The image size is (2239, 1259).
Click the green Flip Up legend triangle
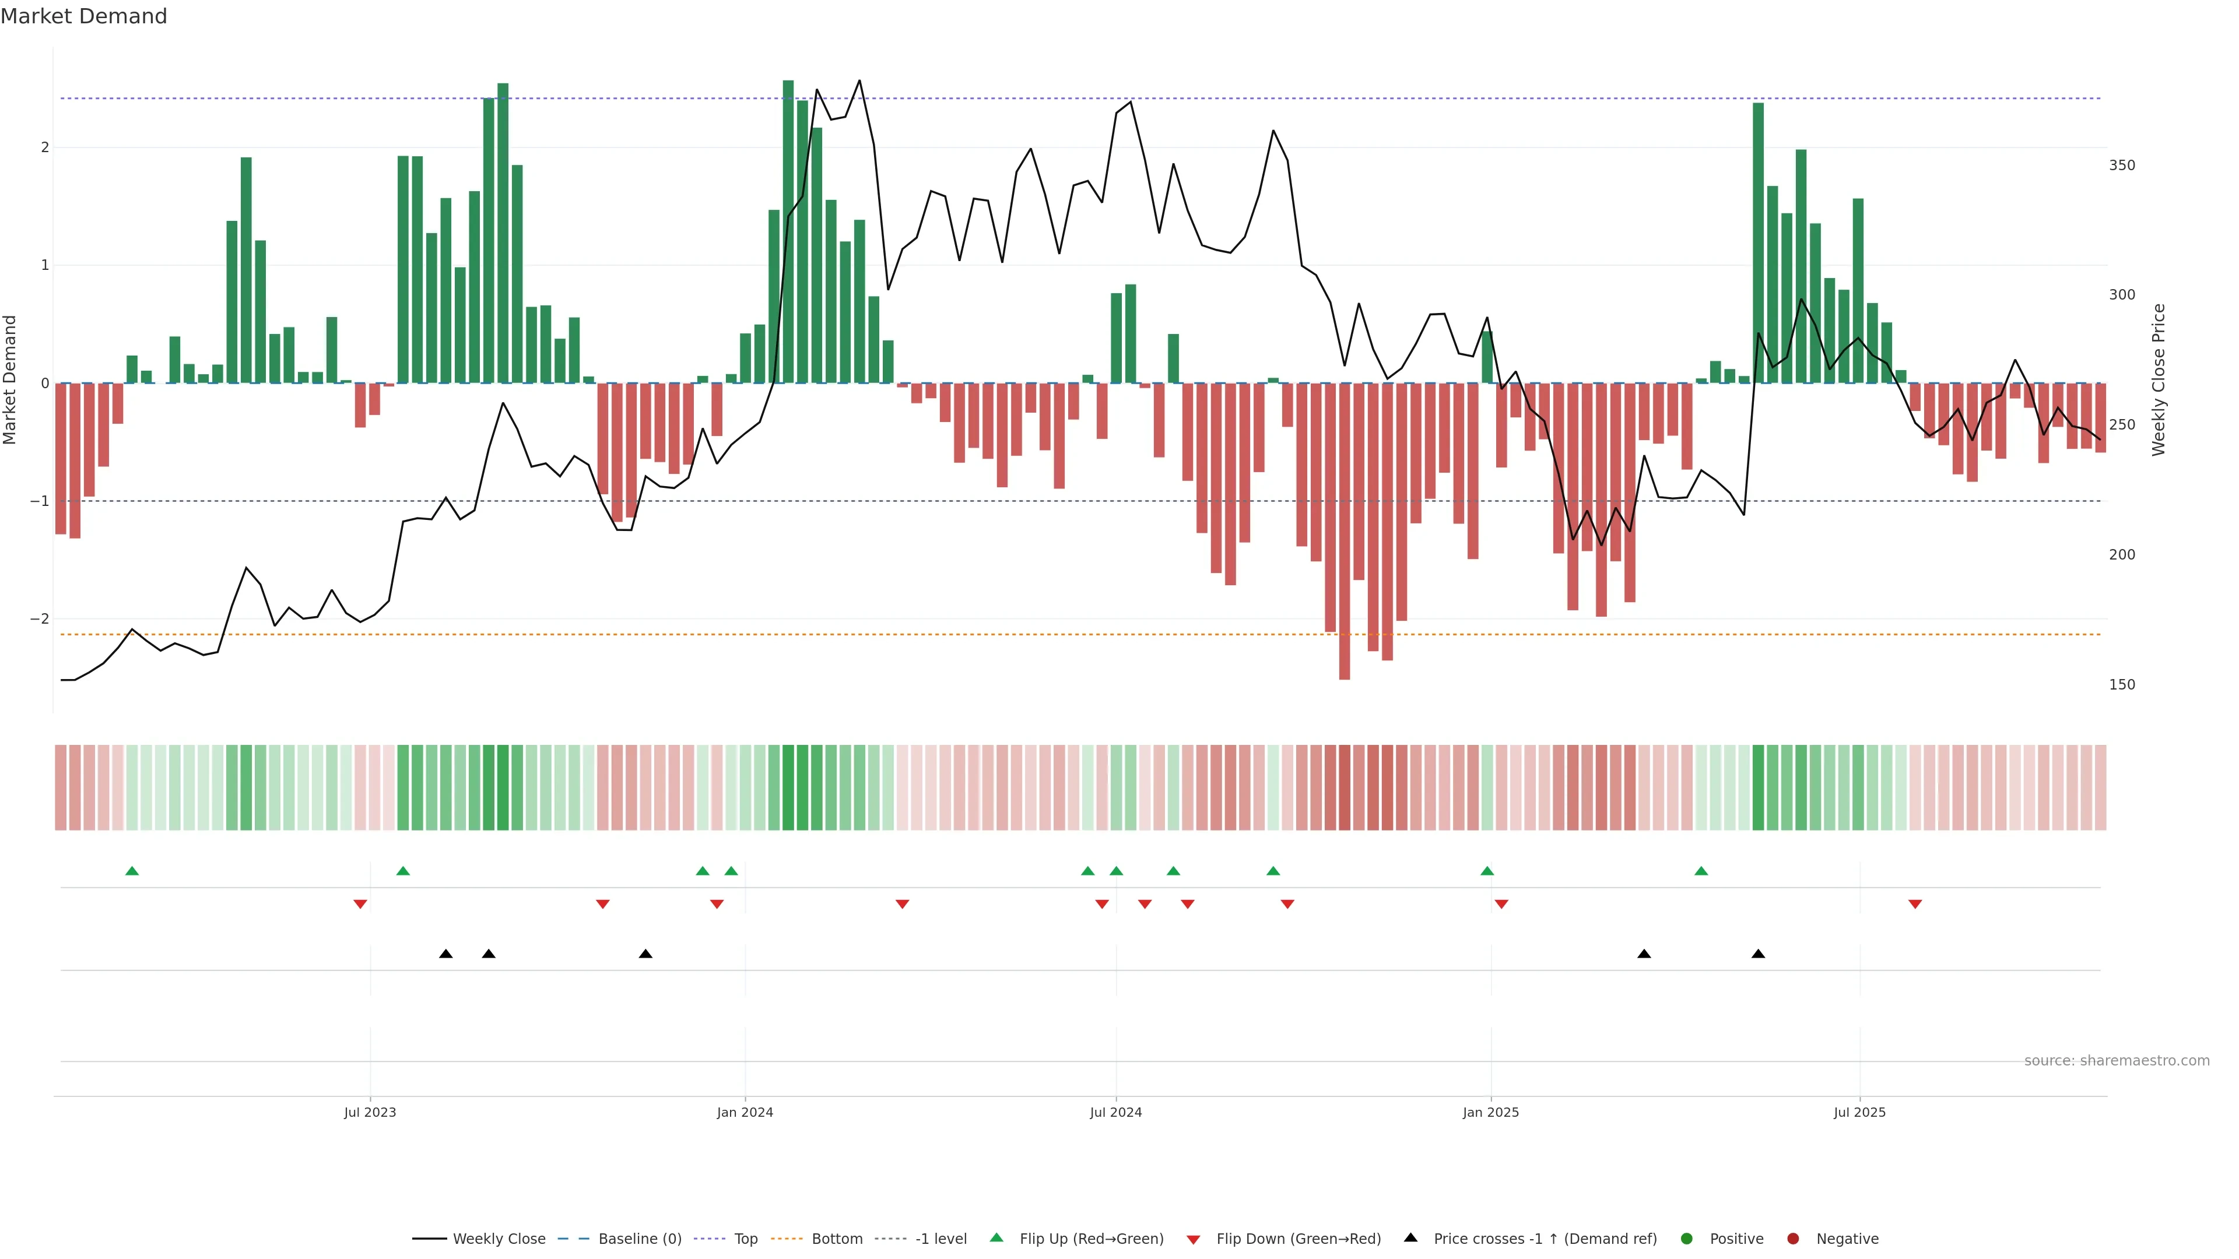pos(997,1238)
